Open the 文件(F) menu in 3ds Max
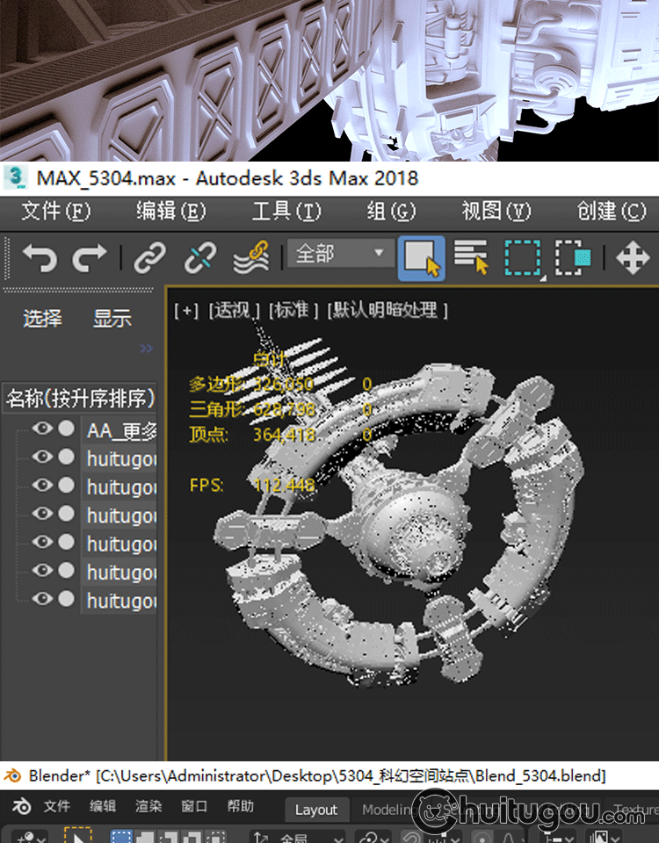Viewport: 659px width, 843px height. pyautogui.click(x=56, y=212)
